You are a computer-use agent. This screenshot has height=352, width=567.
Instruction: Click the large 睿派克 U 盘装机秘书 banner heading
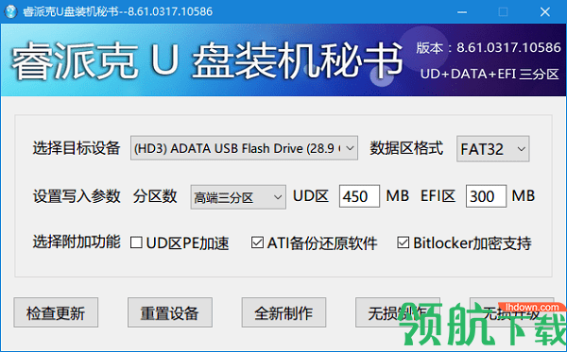tap(207, 60)
